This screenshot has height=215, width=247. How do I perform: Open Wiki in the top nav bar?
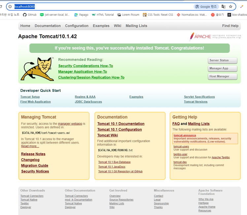[x=118, y=26]
